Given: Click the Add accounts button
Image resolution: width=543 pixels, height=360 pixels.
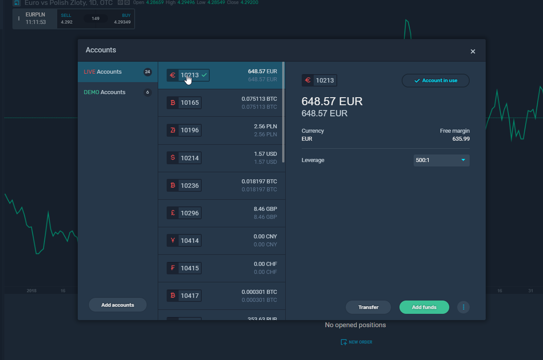Looking at the screenshot, I should point(118,305).
